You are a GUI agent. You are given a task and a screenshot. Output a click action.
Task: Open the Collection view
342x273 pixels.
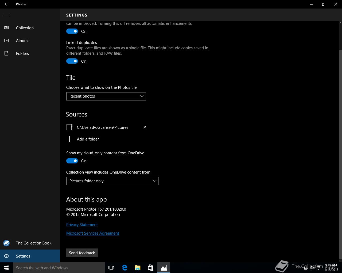point(30,28)
